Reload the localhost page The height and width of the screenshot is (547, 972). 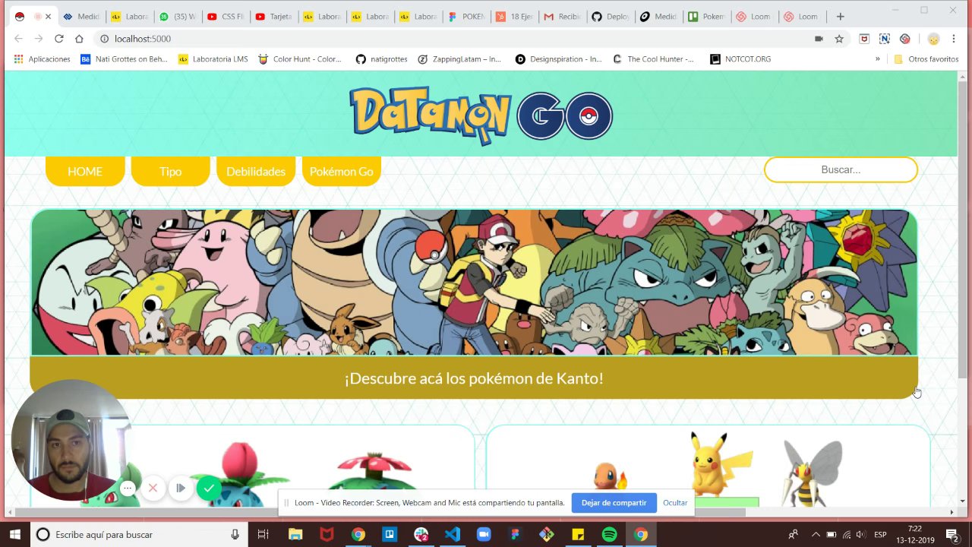(x=58, y=39)
